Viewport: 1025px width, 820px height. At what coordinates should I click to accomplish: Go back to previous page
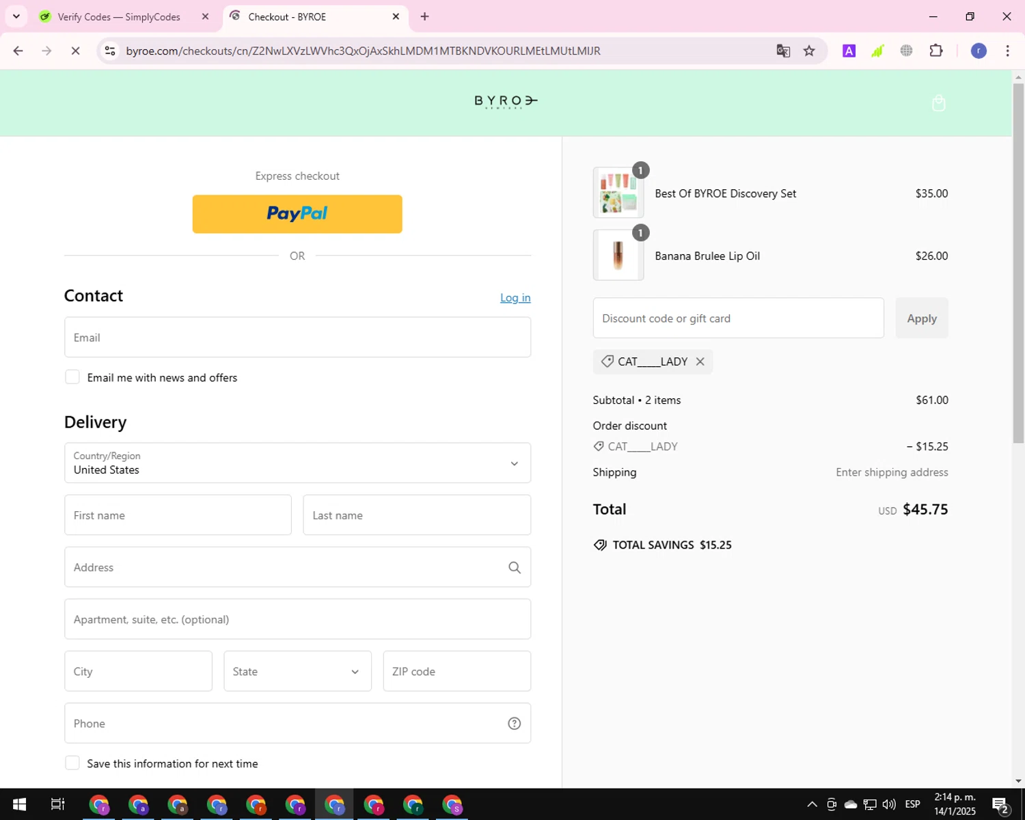click(18, 51)
